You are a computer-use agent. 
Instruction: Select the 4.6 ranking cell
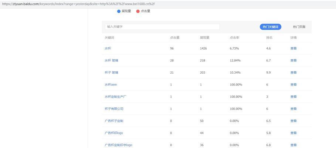click(x=268, y=48)
